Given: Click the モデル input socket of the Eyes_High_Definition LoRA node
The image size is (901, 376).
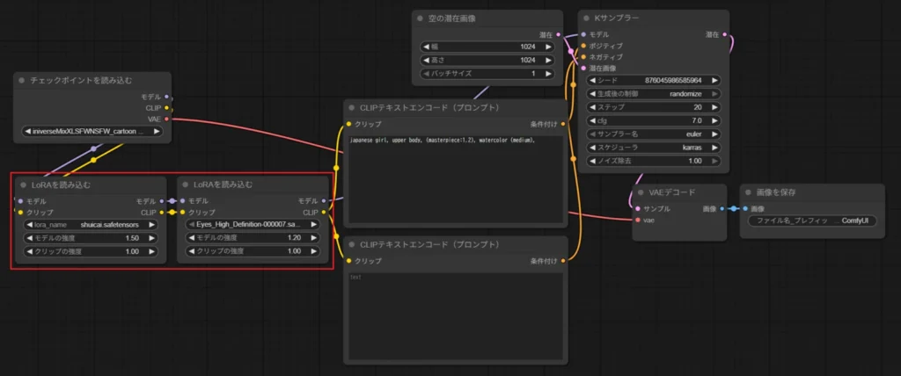Looking at the screenshot, I should 182,201.
